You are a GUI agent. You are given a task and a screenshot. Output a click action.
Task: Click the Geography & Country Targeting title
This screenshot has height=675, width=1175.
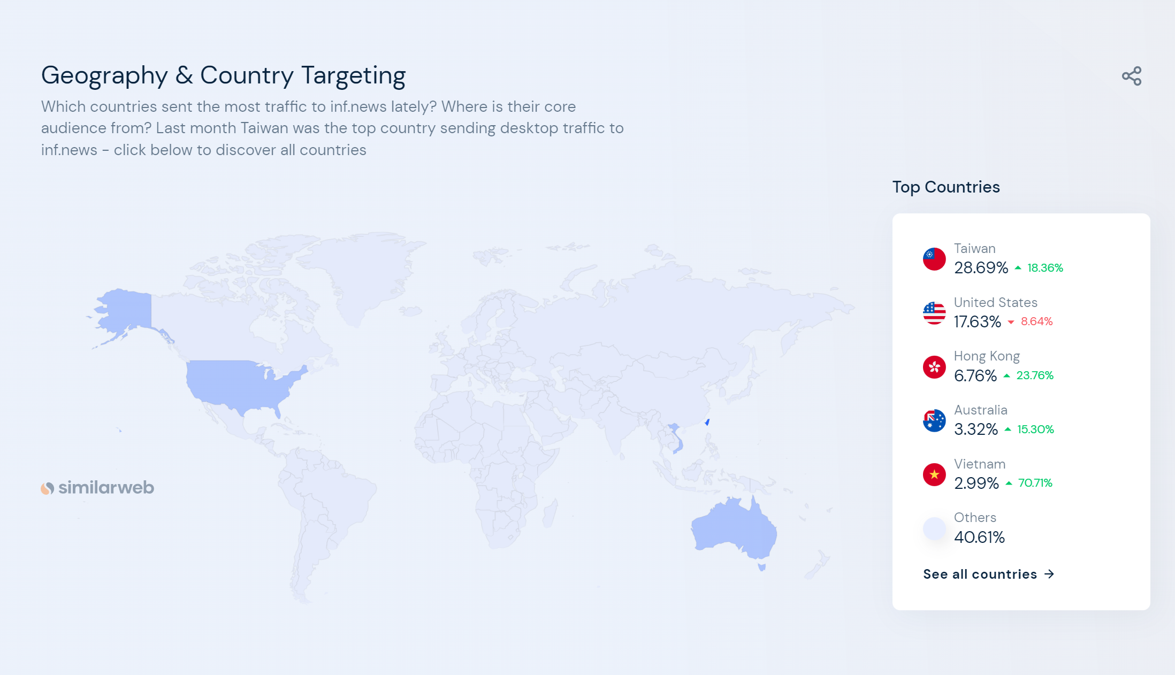click(223, 75)
